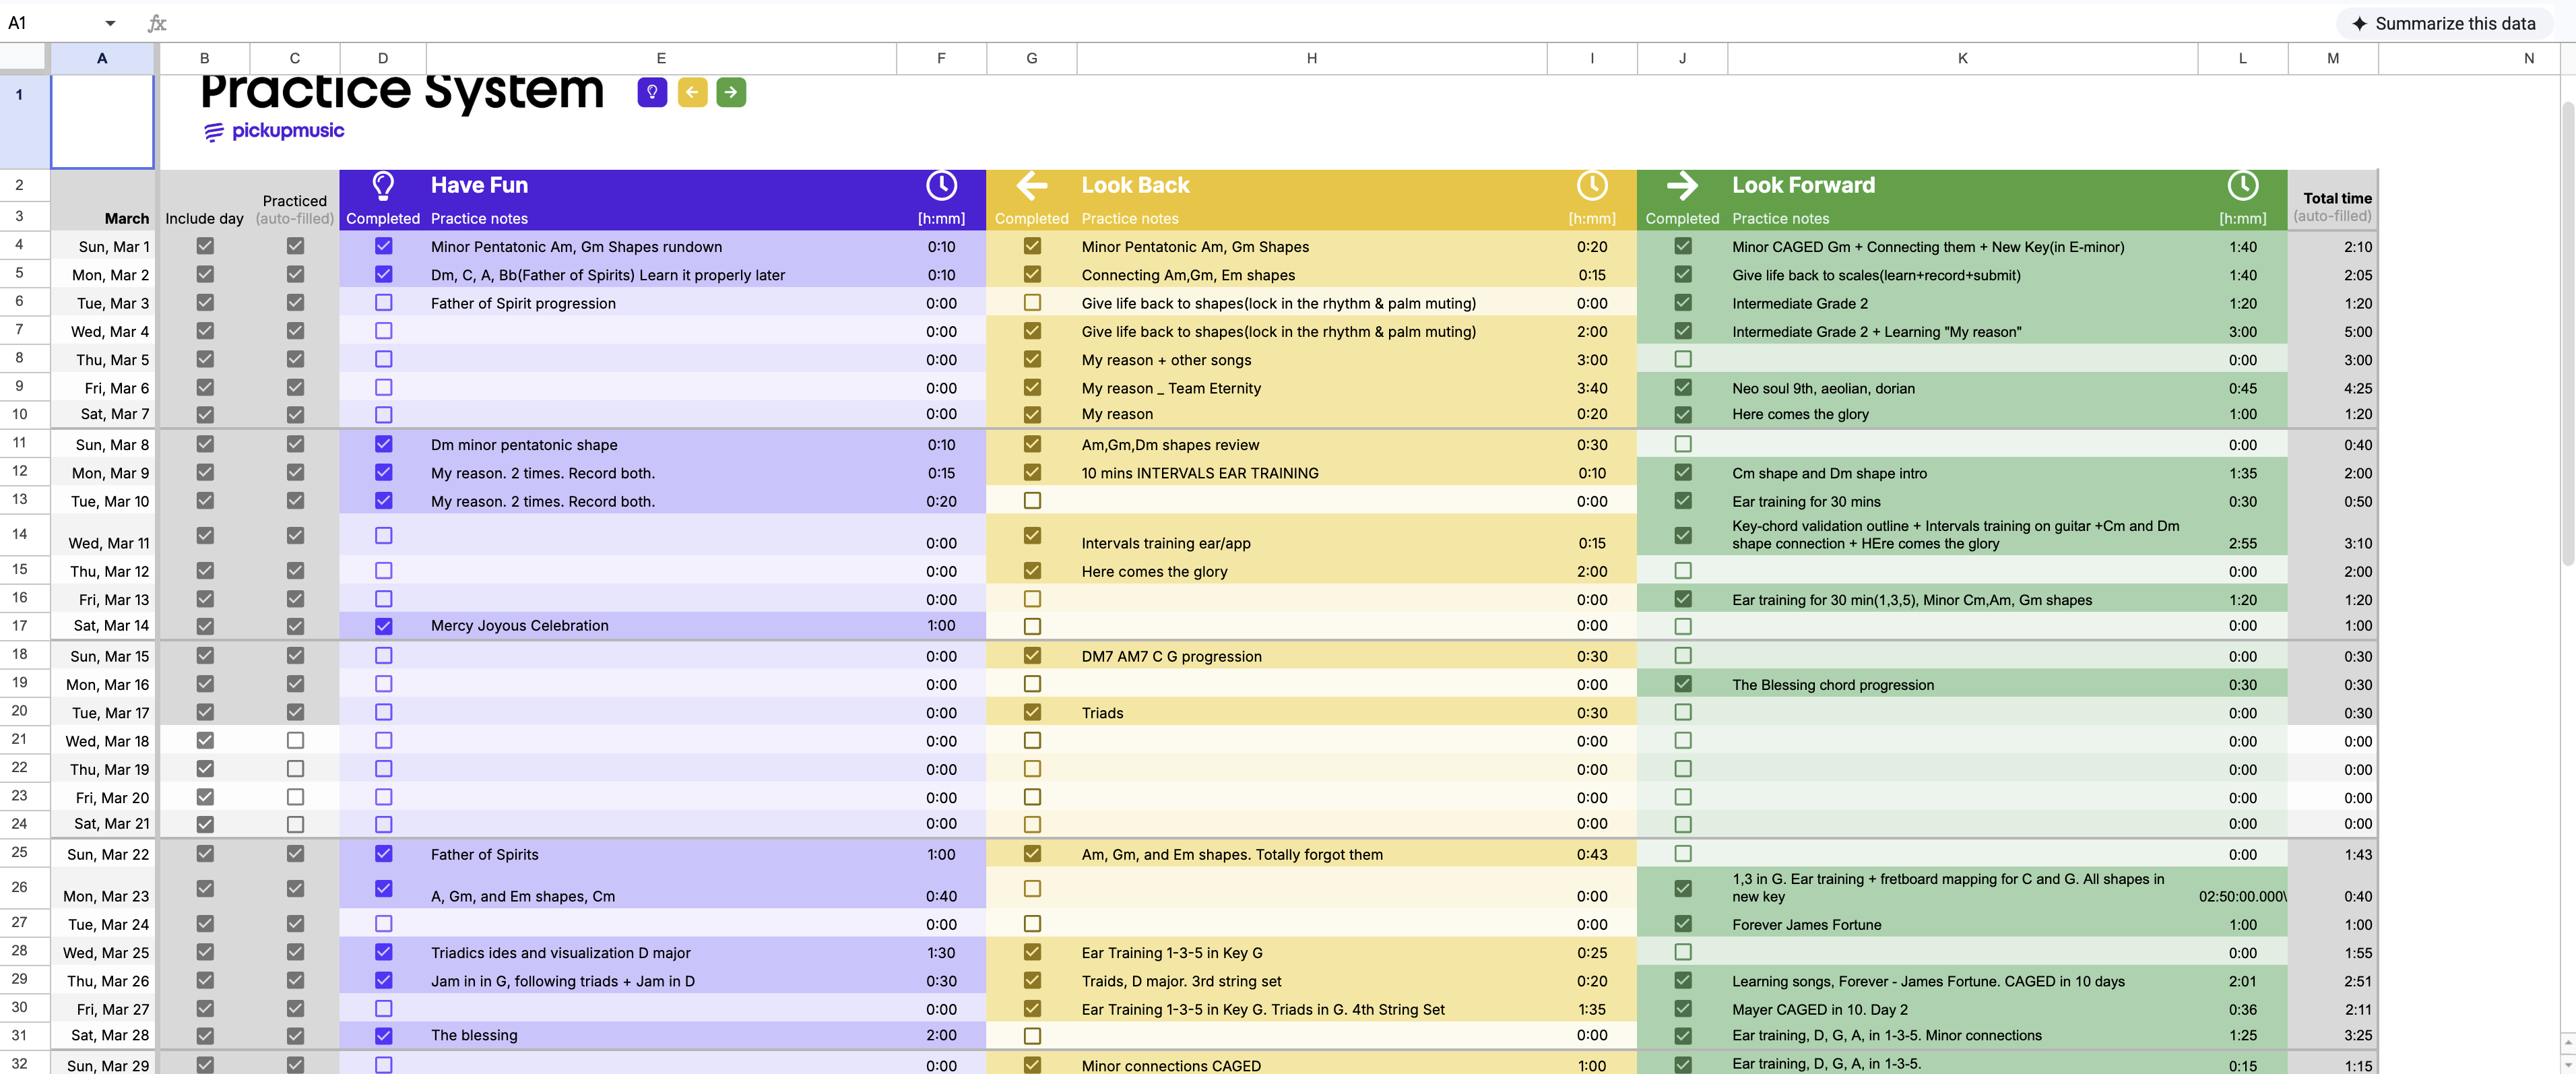Screen dimensions: 2576x1074
Task: Click the left arrow icon in Look Back header
Action: click(x=1032, y=185)
